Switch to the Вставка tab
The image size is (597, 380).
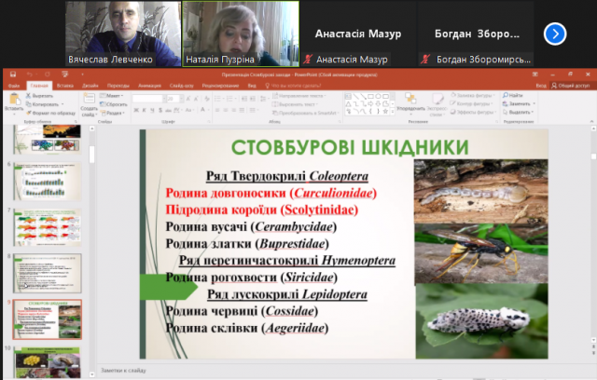[x=65, y=86]
